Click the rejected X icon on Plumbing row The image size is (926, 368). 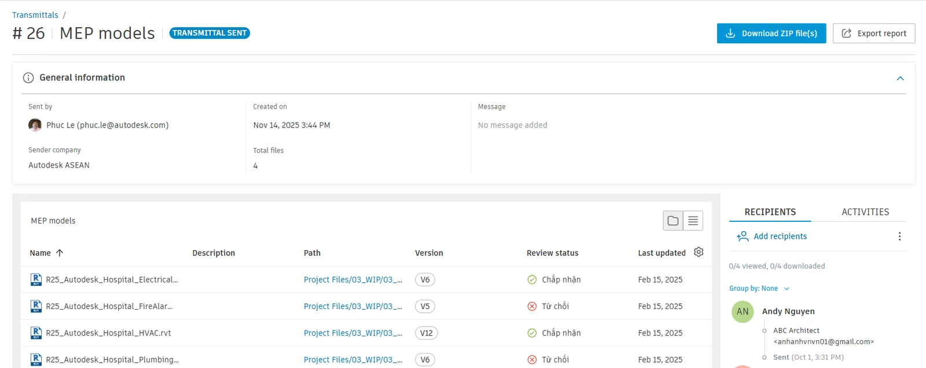(532, 359)
